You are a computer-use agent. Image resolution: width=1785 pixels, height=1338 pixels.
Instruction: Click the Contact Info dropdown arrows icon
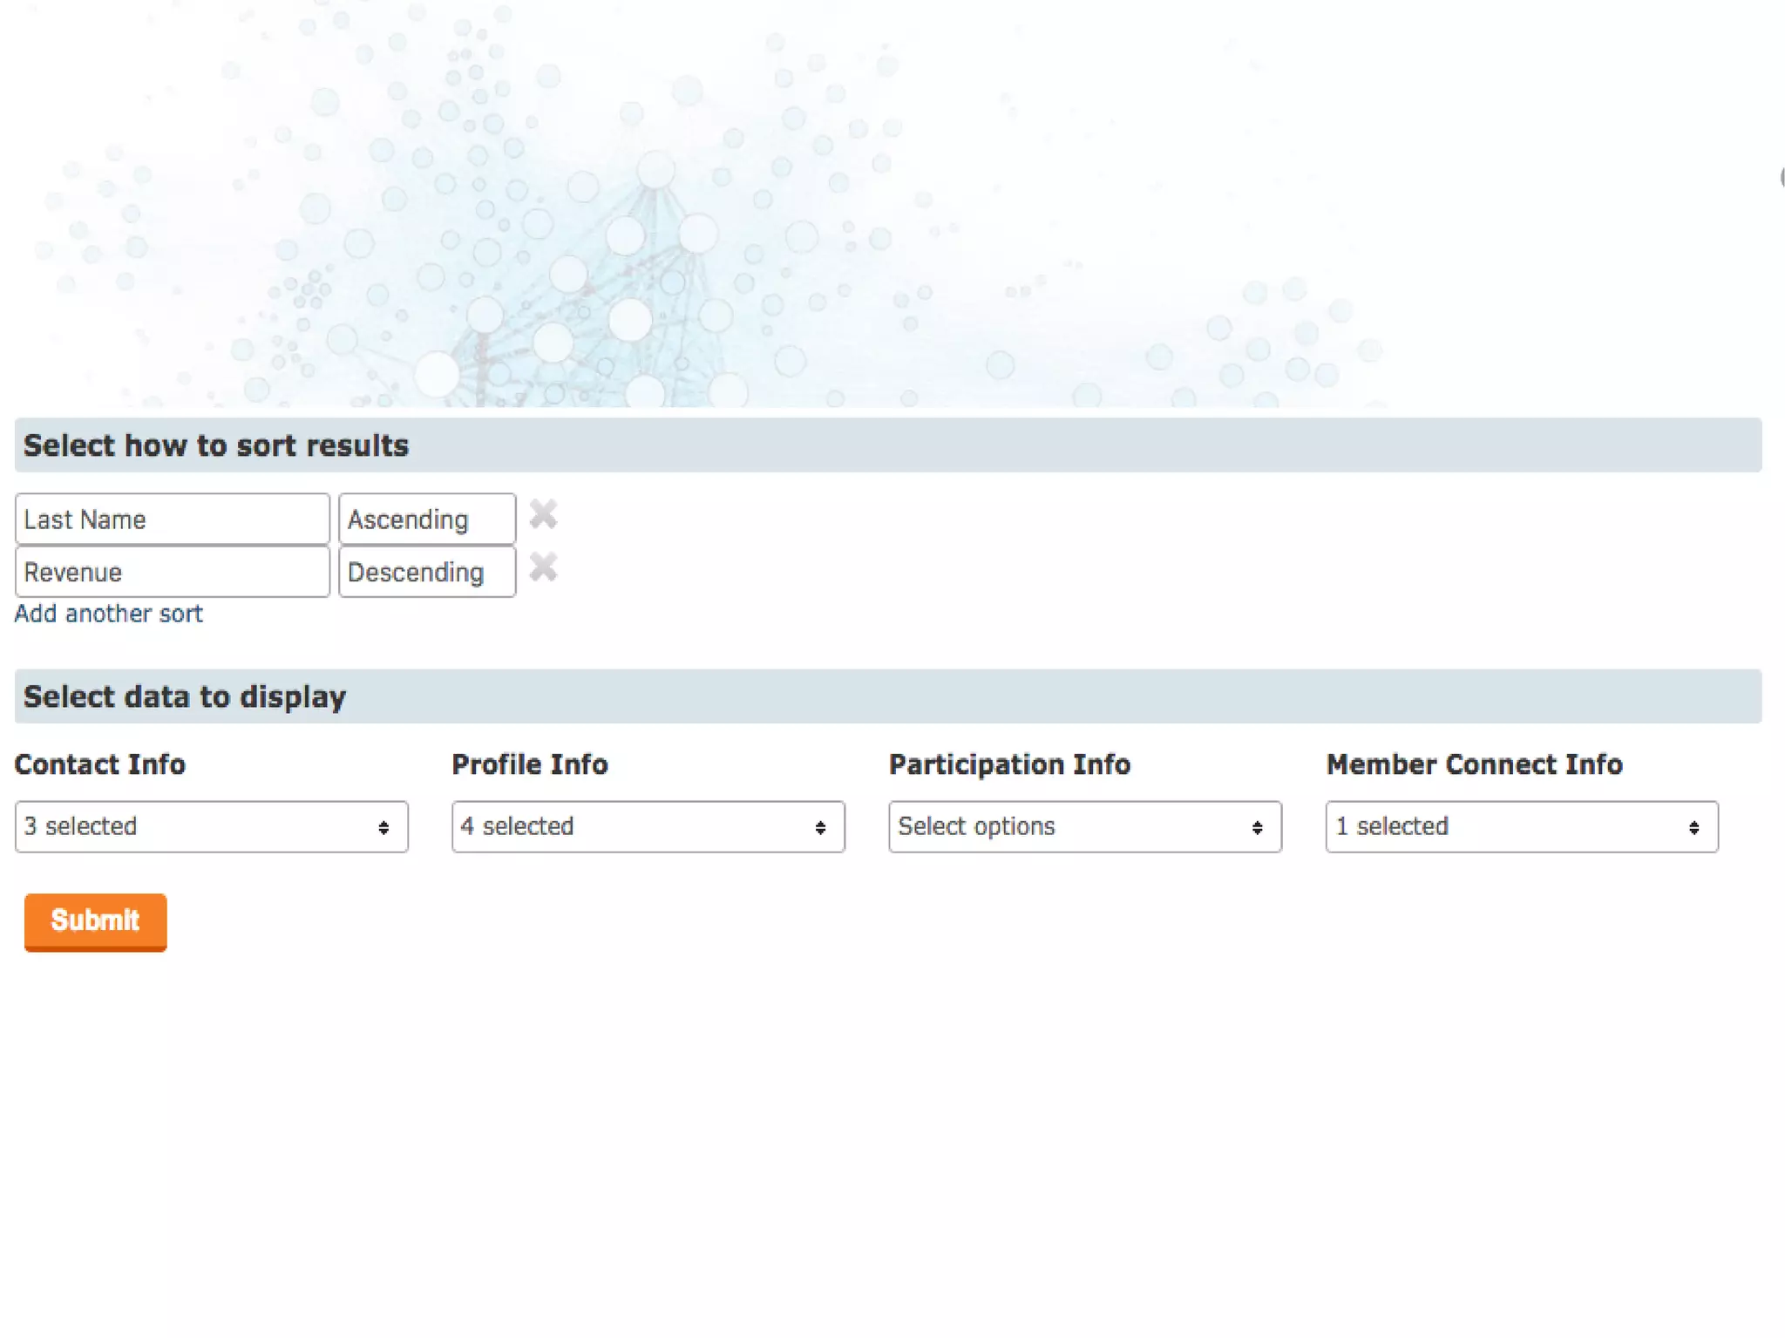pos(383,827)
